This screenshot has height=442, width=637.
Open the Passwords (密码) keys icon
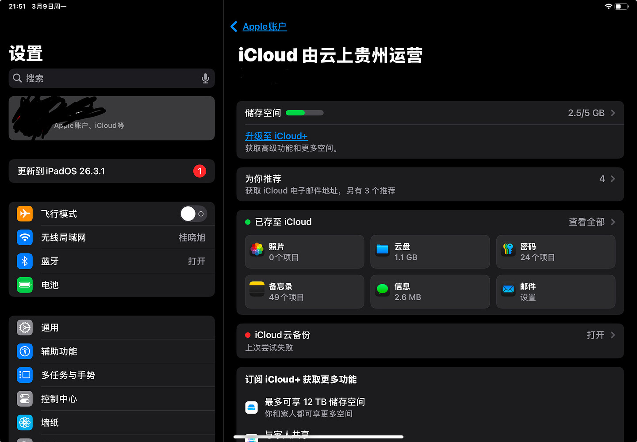[x=508, y=249]
